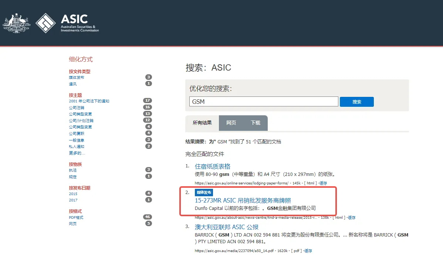The width and height of the screenshot is (443, 255).
Task: Filter by 2001 年公司法下的通知 topic
Action: pyautogui.click(x=89, y=101)
